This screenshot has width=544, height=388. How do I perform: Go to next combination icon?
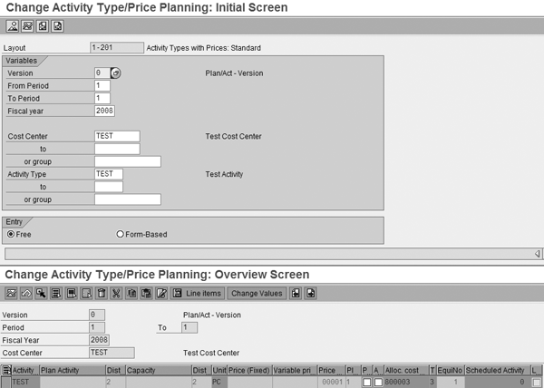[311, 294]
